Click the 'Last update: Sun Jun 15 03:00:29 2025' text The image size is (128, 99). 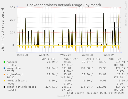(96, 93)
